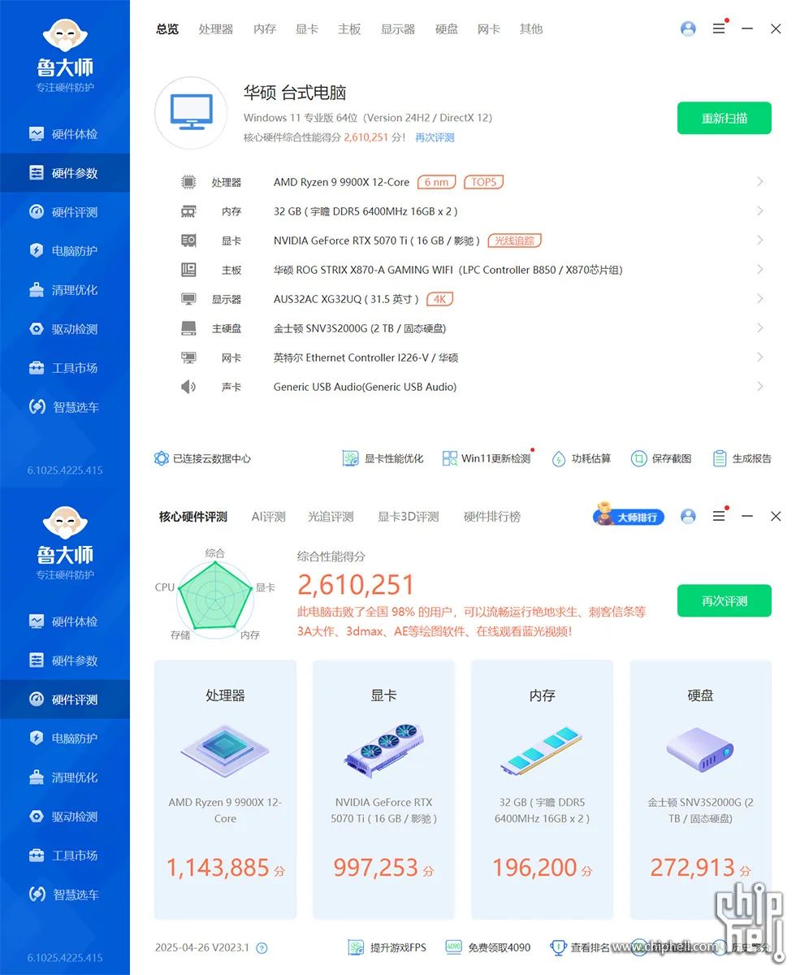Click the TOP5 badge
The height and width of the screenshot is (975, 796).
pos(483,182)
